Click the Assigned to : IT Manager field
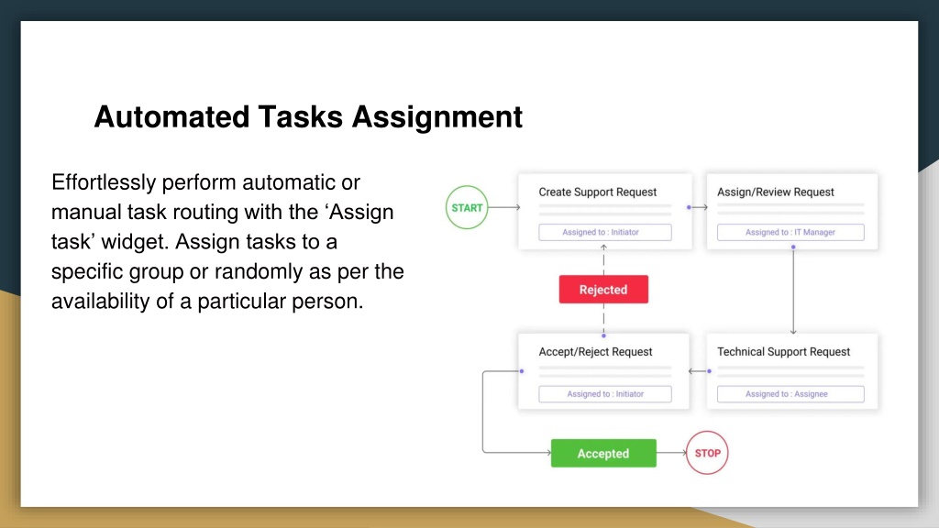 tap(790, 232)
